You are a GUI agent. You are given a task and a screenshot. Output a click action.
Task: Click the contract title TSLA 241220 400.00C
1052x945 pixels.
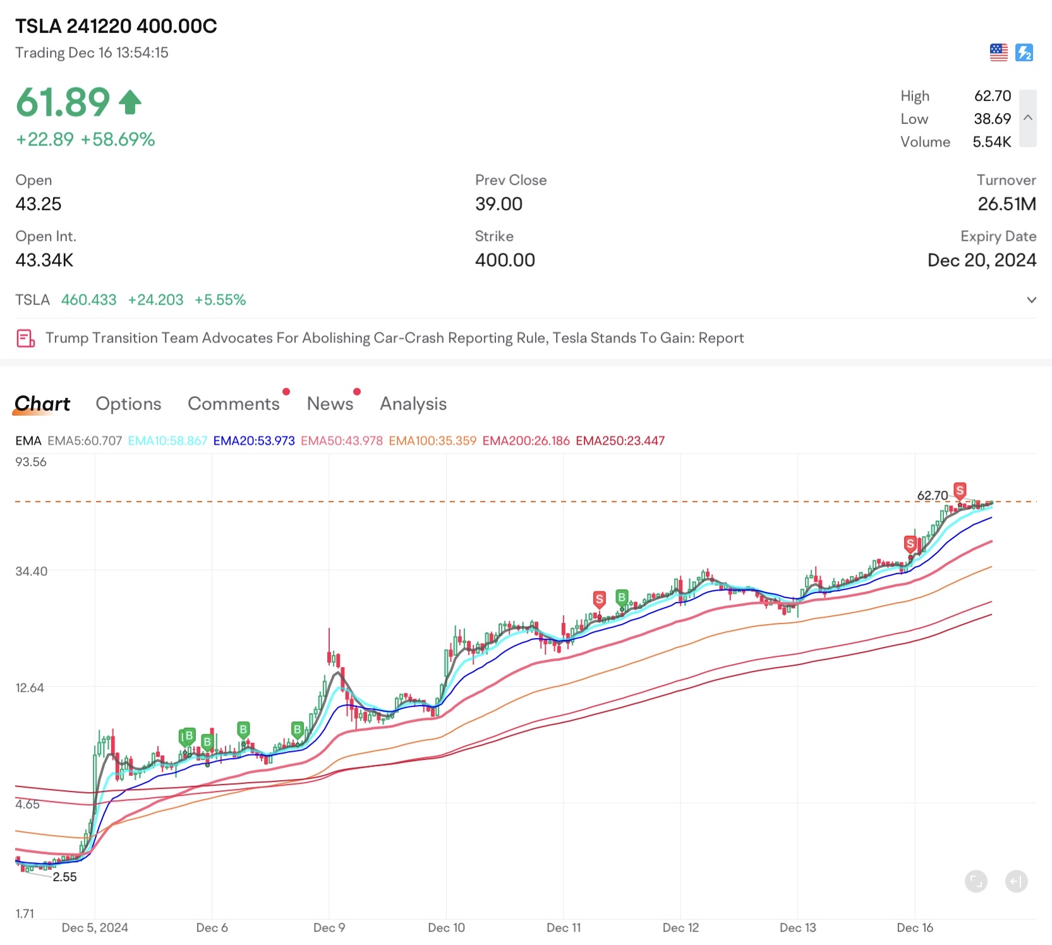116,26
